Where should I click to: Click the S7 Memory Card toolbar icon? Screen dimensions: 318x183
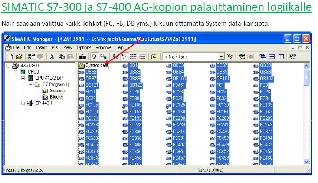click(x=40, y=57)
